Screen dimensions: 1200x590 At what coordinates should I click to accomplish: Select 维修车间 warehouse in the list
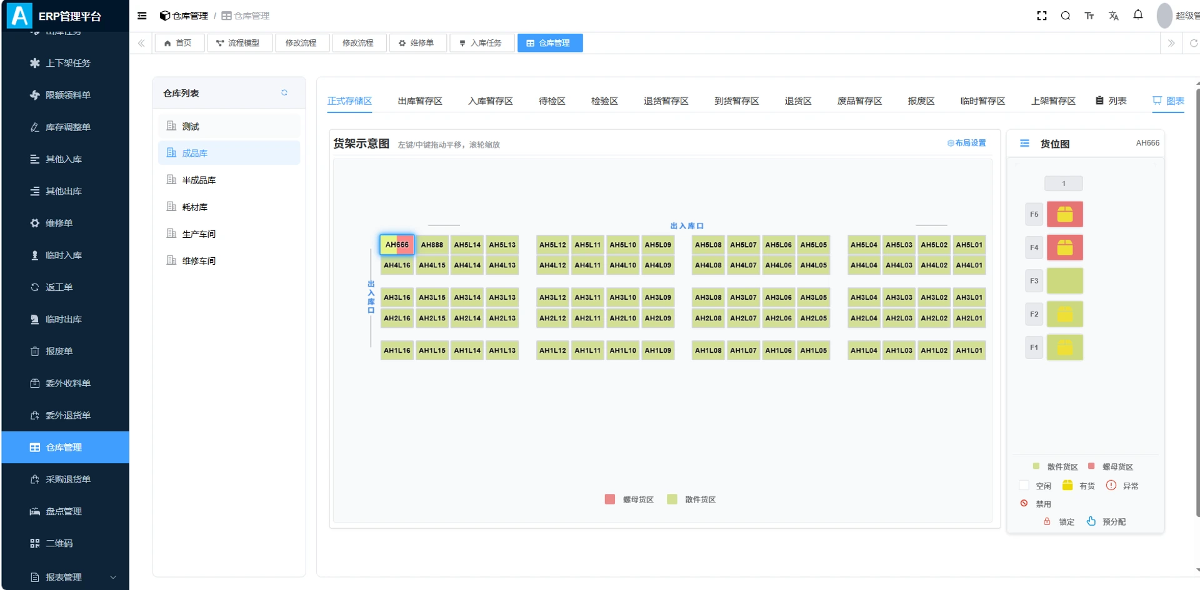pyautogui.click(x=229, y=260)
